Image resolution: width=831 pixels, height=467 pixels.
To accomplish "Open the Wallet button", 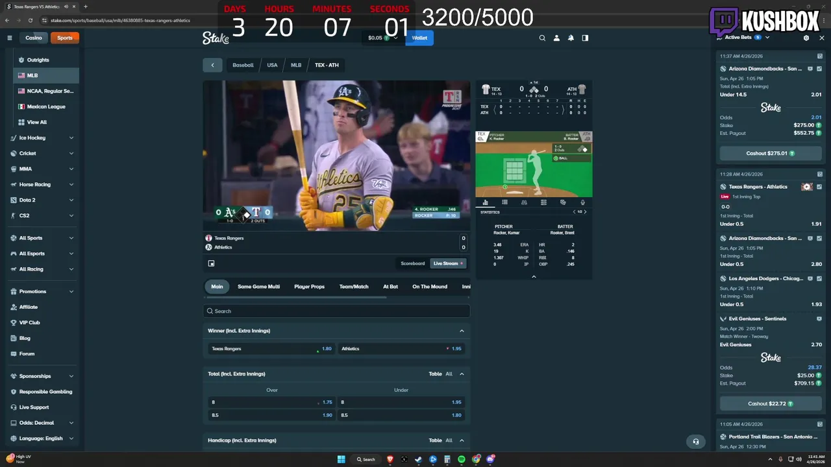I will [419, 38].
